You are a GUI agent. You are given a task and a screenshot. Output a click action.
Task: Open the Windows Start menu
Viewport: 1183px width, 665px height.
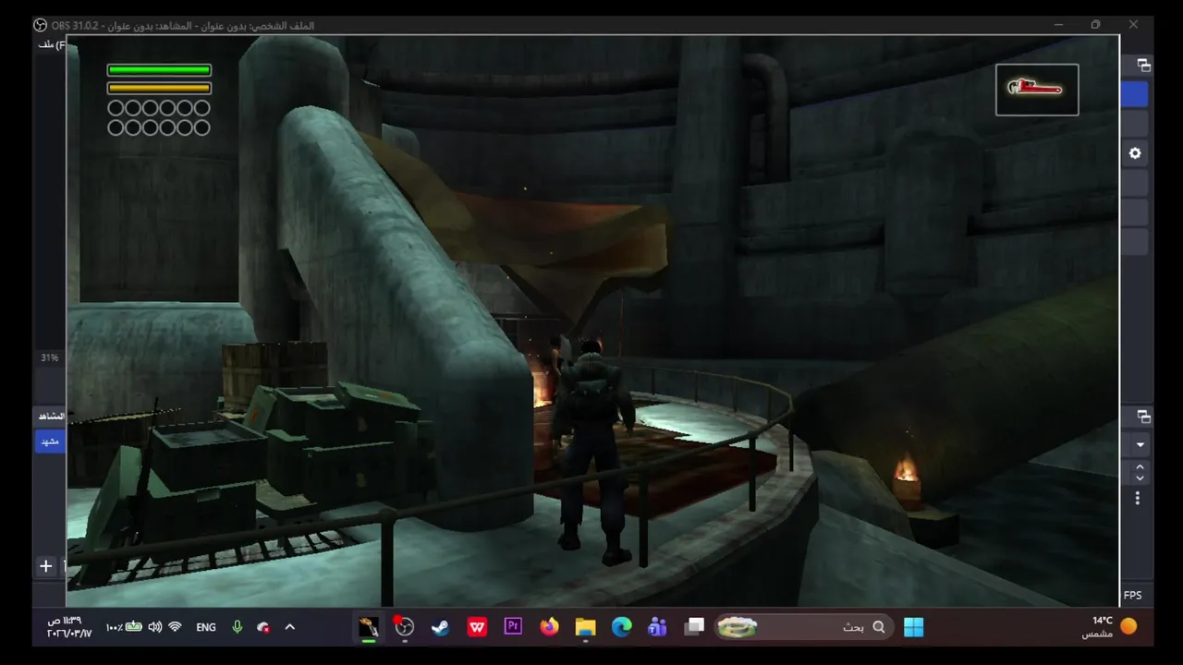coord(913,627)
